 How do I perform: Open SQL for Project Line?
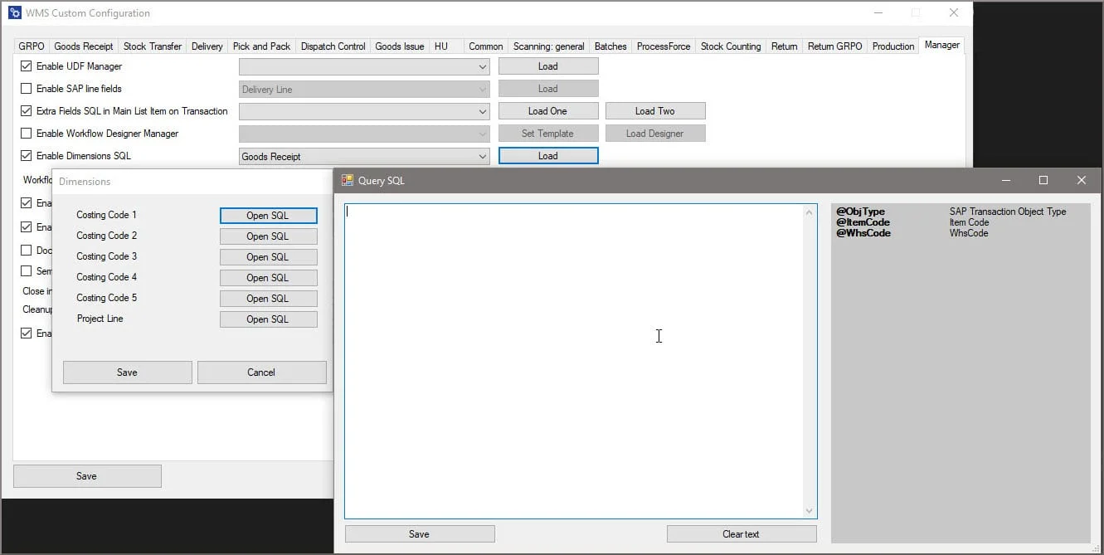click(x=269, y=319)
